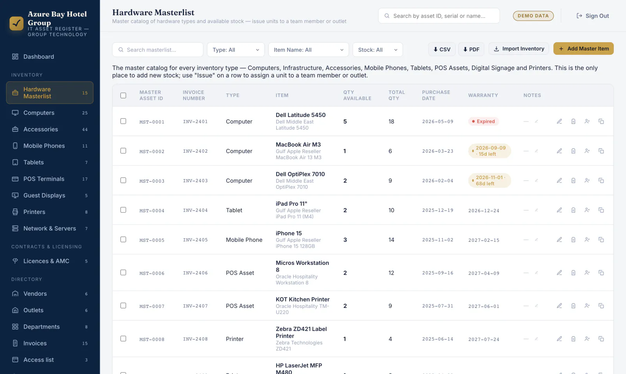The width and height of the screenshot is (626, 374).
Task: Click Add Master Item
Action: click(583, 49)
